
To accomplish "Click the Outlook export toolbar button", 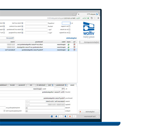I will click(52, 116).
